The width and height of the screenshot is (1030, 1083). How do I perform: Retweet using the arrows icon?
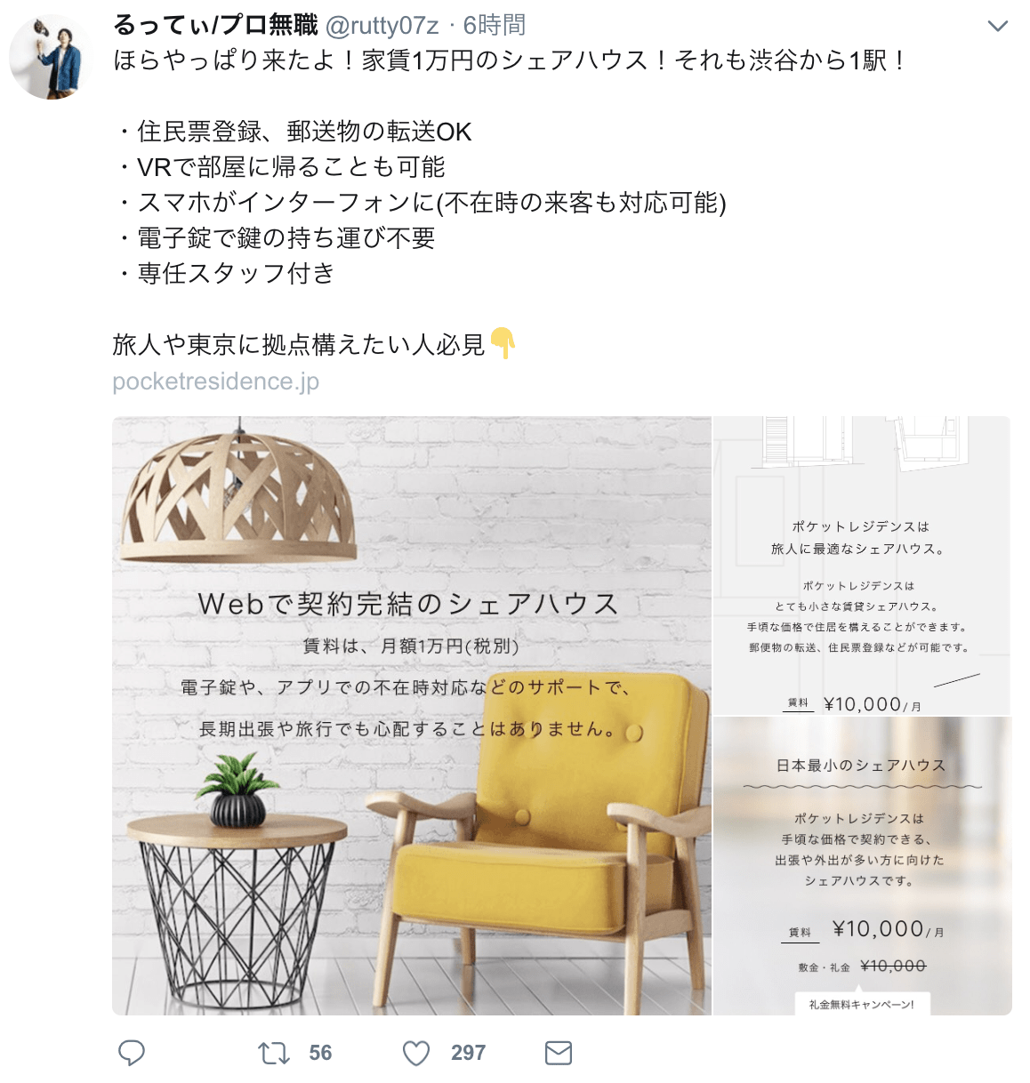(x=274, y=1054)
